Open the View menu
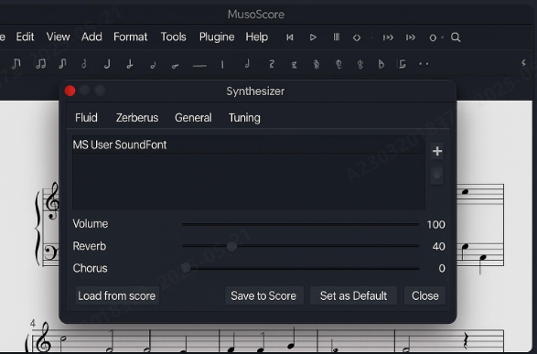Screen dimensions: 537x354 tap(58, 37)
